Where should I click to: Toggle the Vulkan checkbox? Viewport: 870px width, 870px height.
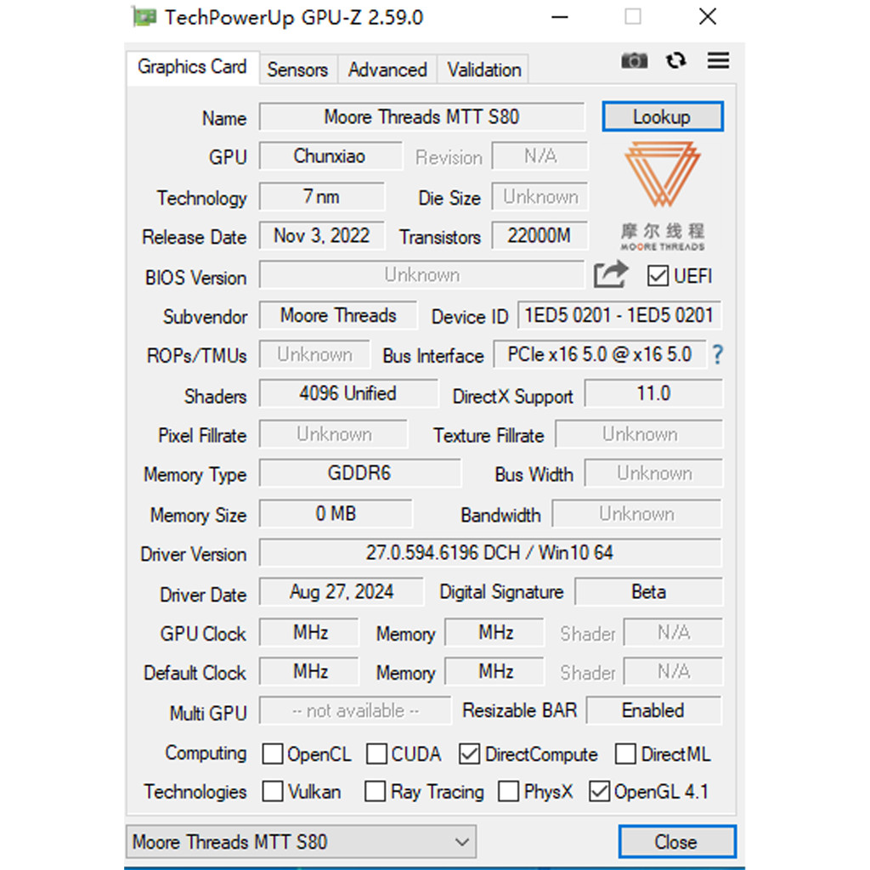[x=273, y=791]
